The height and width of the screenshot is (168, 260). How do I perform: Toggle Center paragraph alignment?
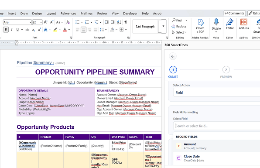coord(83,30)
